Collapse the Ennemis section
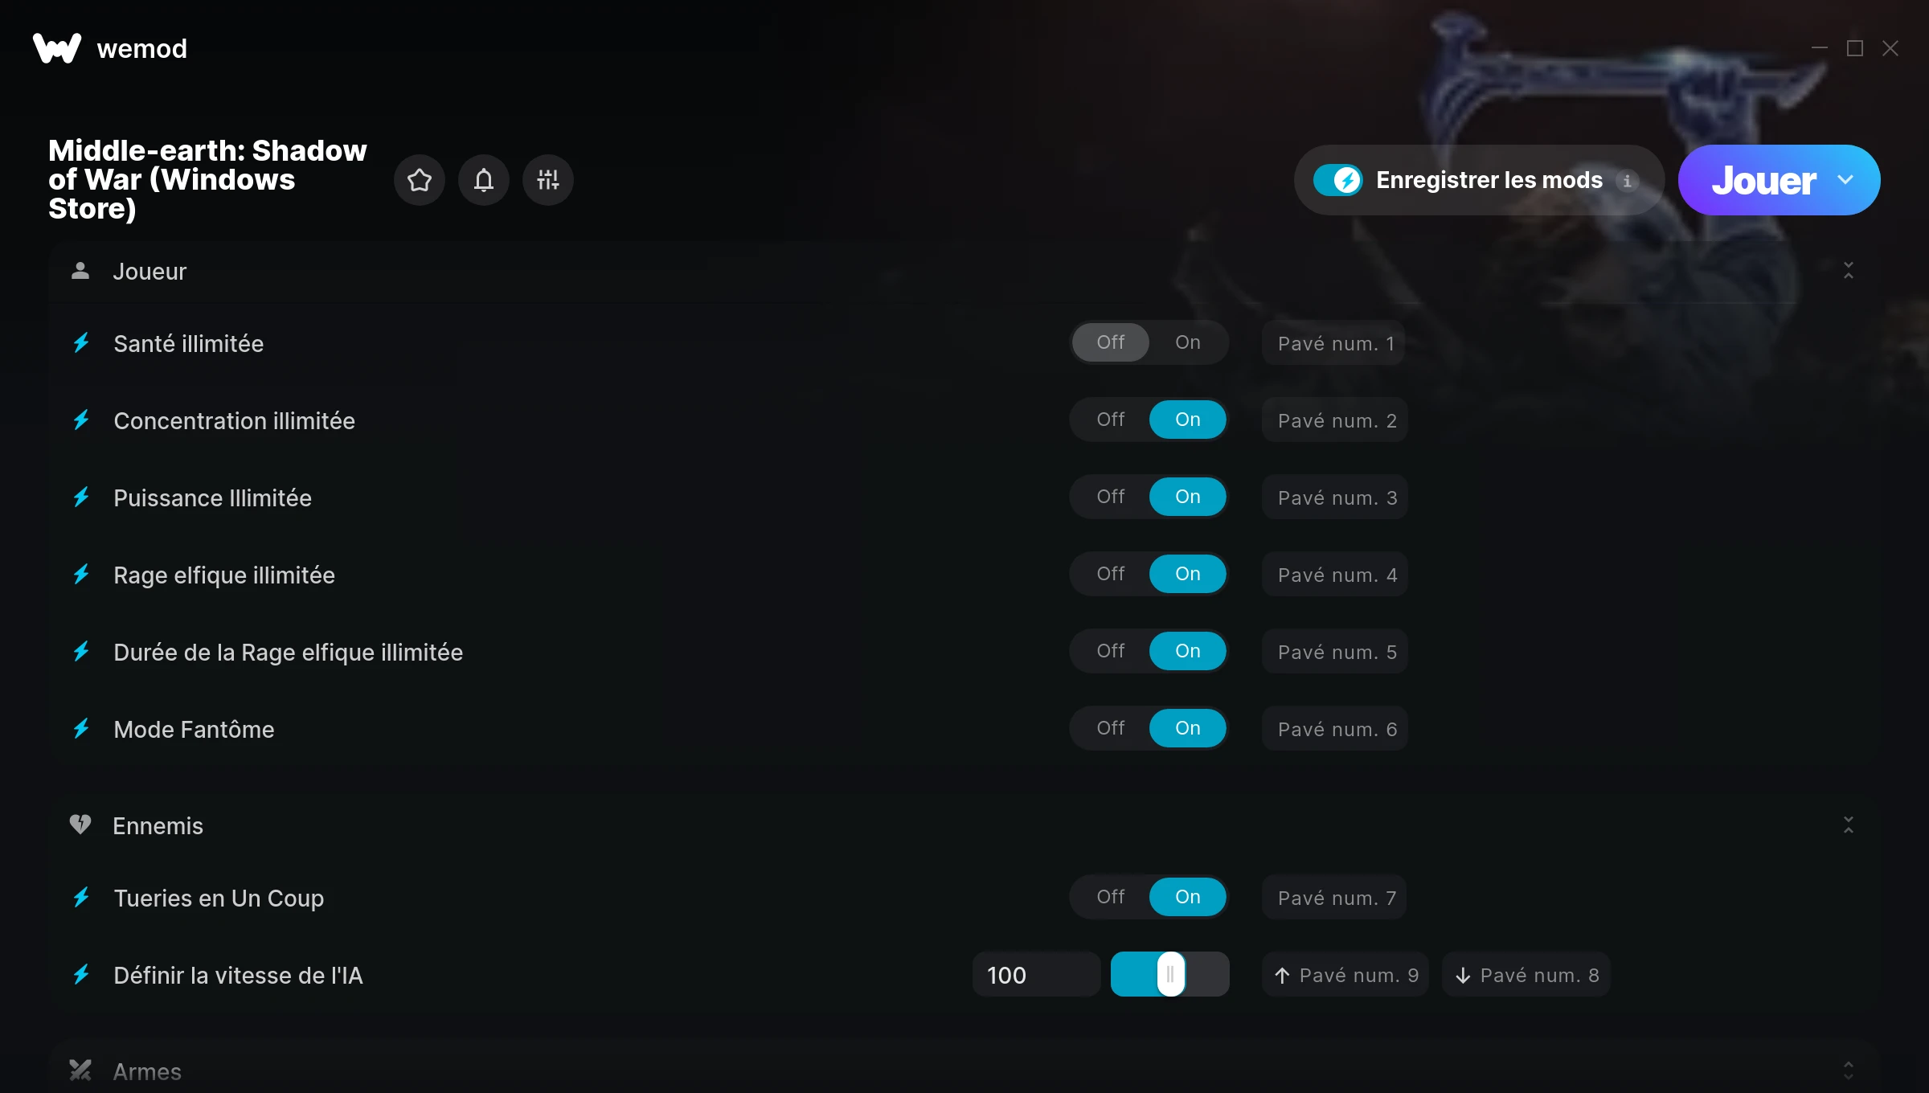Screen dimensions: 1929x1093 coord(1848,825)
